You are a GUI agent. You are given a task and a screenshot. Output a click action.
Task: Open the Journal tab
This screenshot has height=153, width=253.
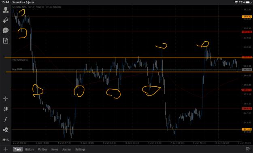tap(67, 149)
